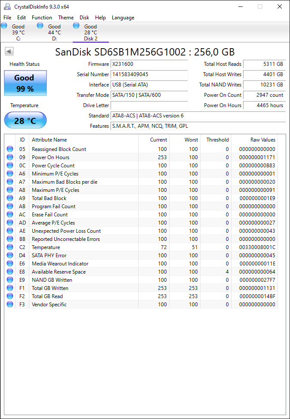This screenshot has height=419, width=290.
Task: Click threshold value 4 for Available Reserve Space
Action: 227,271
